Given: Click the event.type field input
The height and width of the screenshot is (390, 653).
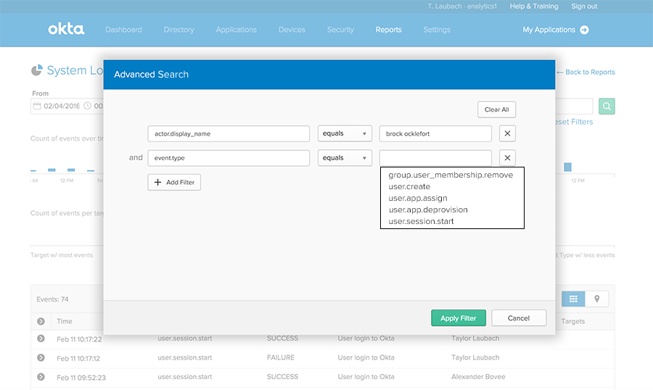Looking at the screenshot, I should tap(229, 158).
